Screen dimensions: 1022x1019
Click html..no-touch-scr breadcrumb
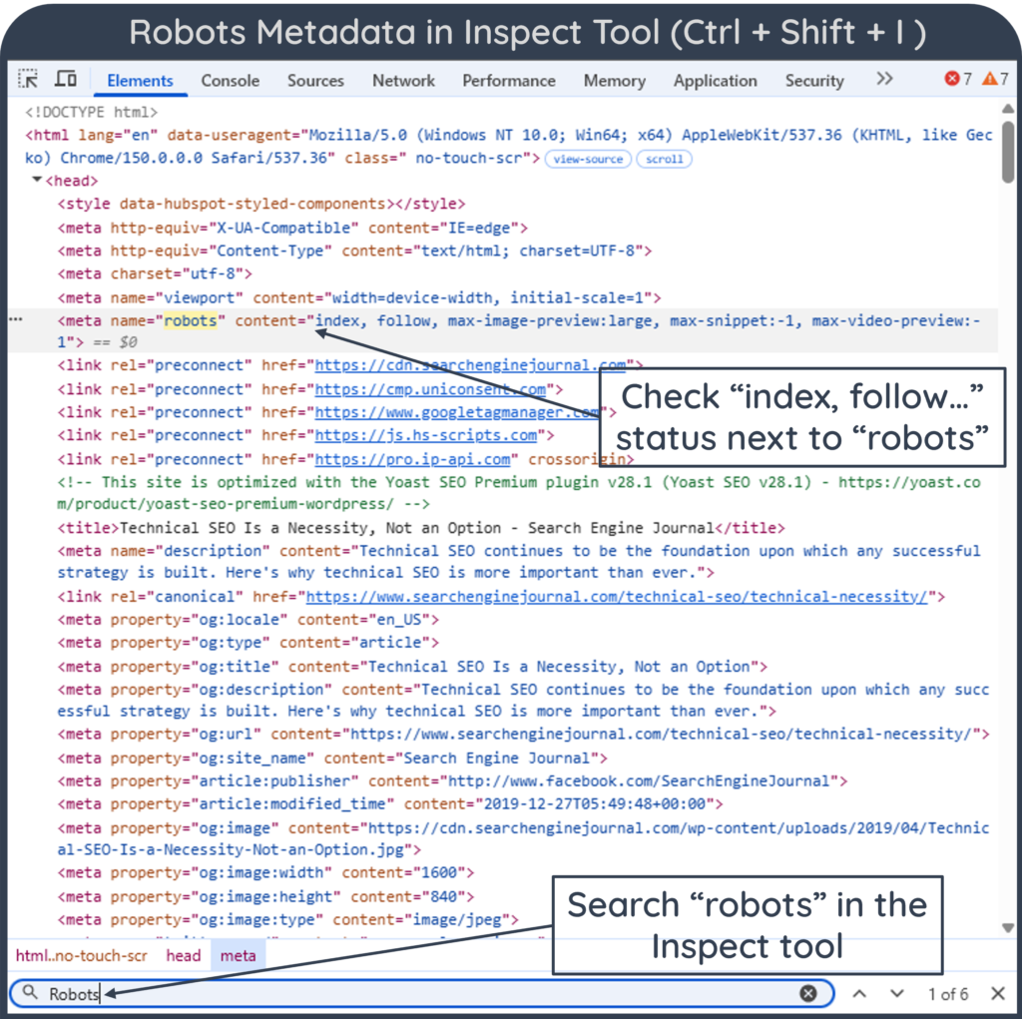pos(82,956)
